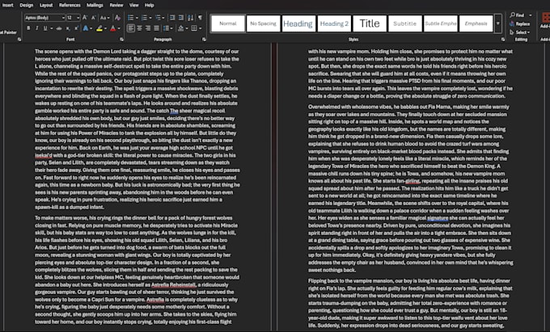Justify the paragraph text
The image size is (550, 332).
[156, 28]
